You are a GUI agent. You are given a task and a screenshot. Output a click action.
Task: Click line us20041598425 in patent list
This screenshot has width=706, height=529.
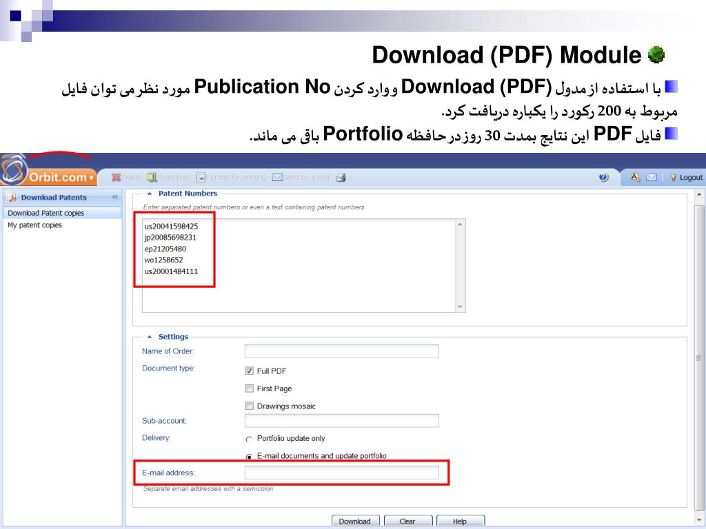point(171,226)
